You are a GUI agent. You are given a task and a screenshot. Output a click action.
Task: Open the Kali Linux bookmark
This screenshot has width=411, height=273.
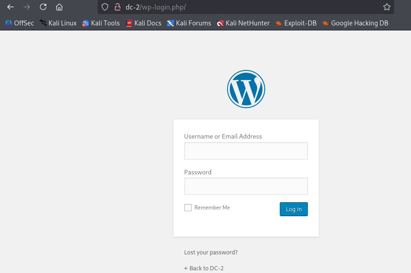(x=58, y=23)
